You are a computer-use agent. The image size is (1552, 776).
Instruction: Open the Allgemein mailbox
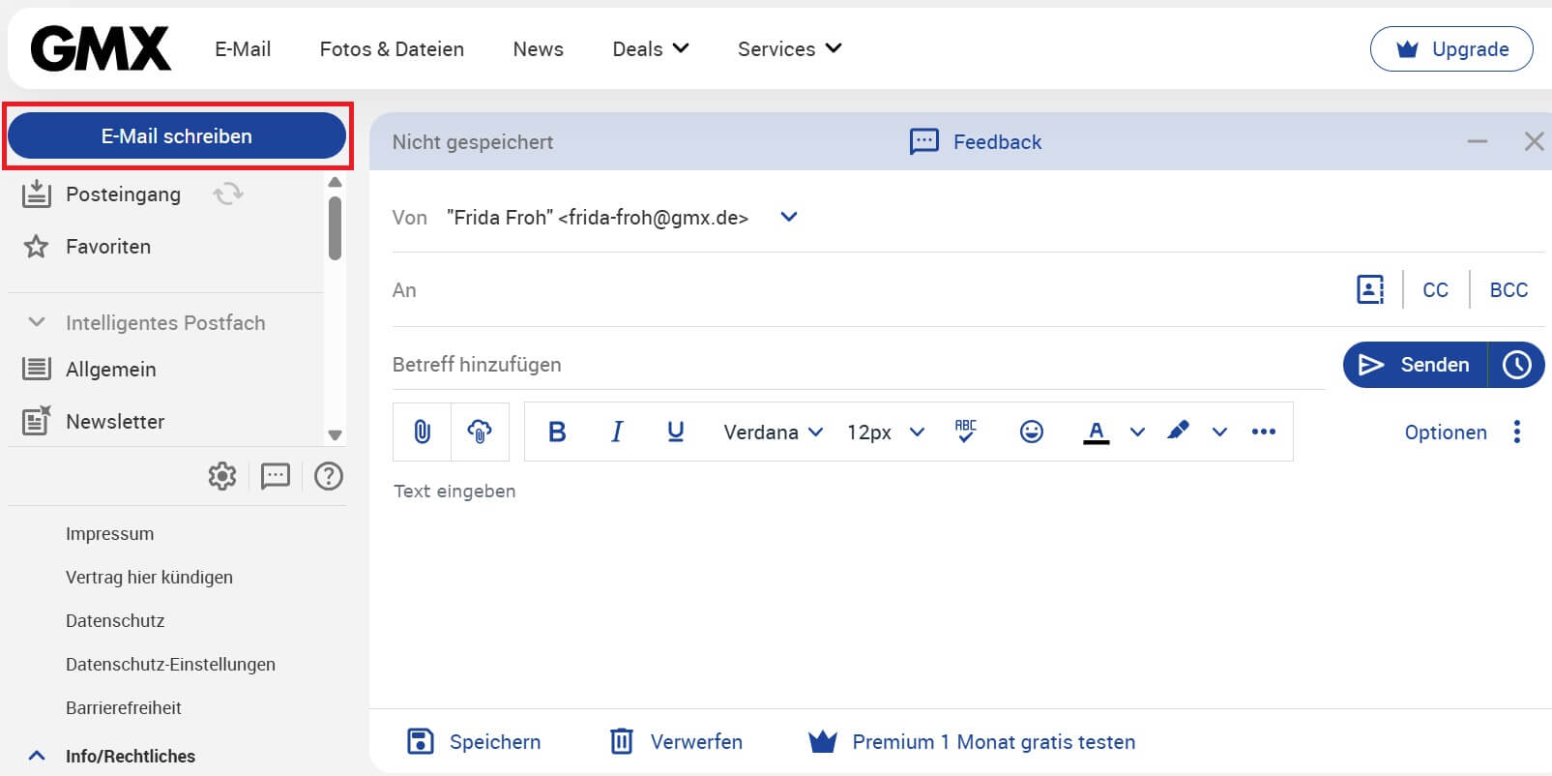[x=110, y=369]
